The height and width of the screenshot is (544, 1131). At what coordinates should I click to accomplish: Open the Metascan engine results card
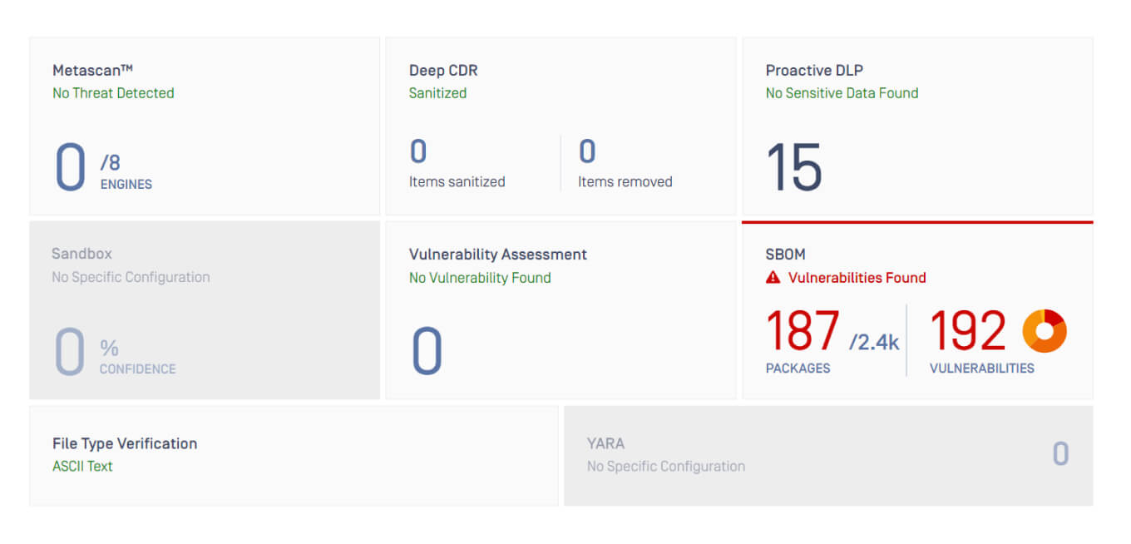(x=204, y=126)
